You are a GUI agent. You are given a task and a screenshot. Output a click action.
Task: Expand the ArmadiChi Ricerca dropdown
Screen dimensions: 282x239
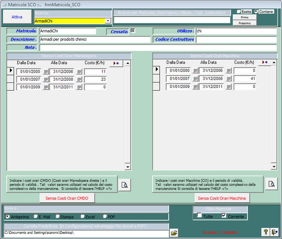108,21
